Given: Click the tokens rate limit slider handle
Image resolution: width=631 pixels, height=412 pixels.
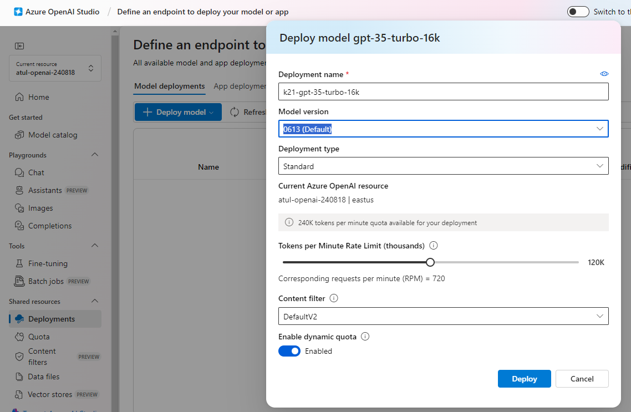Looking at the screenshot, I should [x=430, y=262].
